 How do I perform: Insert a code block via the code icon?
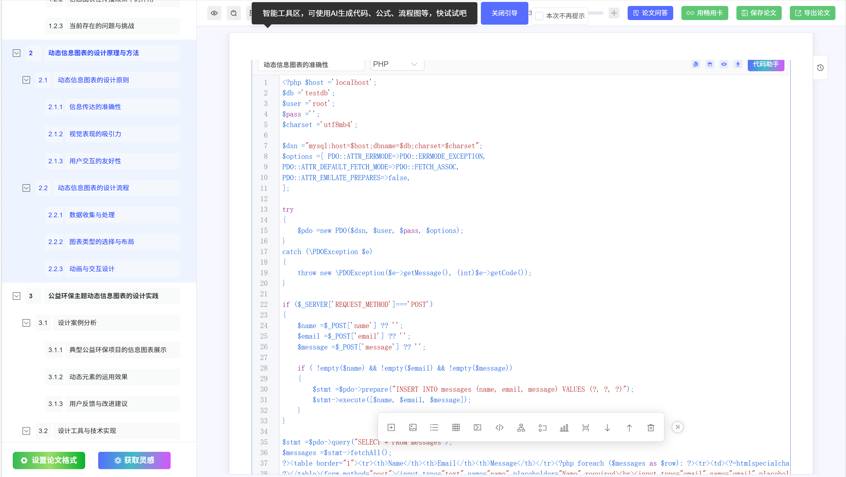click(499, 427)
